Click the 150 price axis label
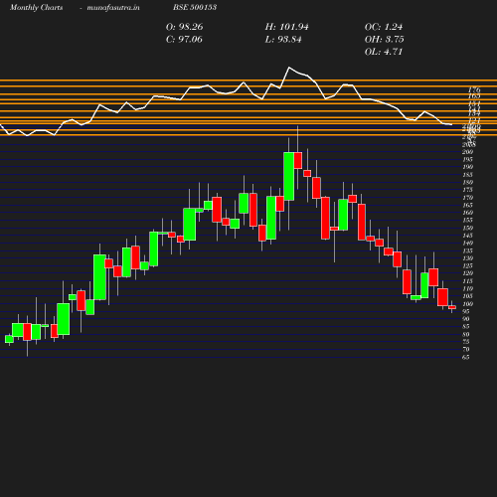Screen dimensions: 497x497 pos(467,228)
